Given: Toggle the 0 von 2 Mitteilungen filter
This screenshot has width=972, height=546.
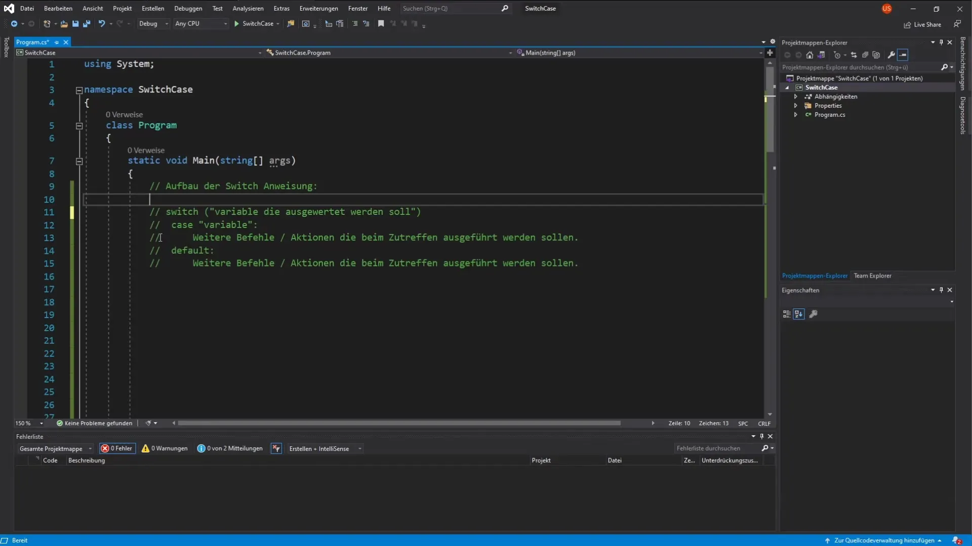Looking at the screenshot, I should click(x=230, y=448).
